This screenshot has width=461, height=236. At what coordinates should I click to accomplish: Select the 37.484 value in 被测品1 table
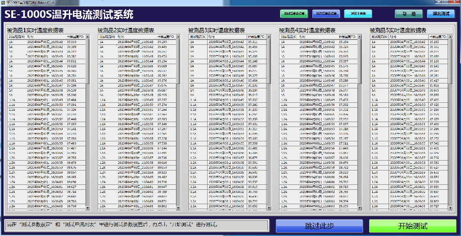[x=72, y=100]
